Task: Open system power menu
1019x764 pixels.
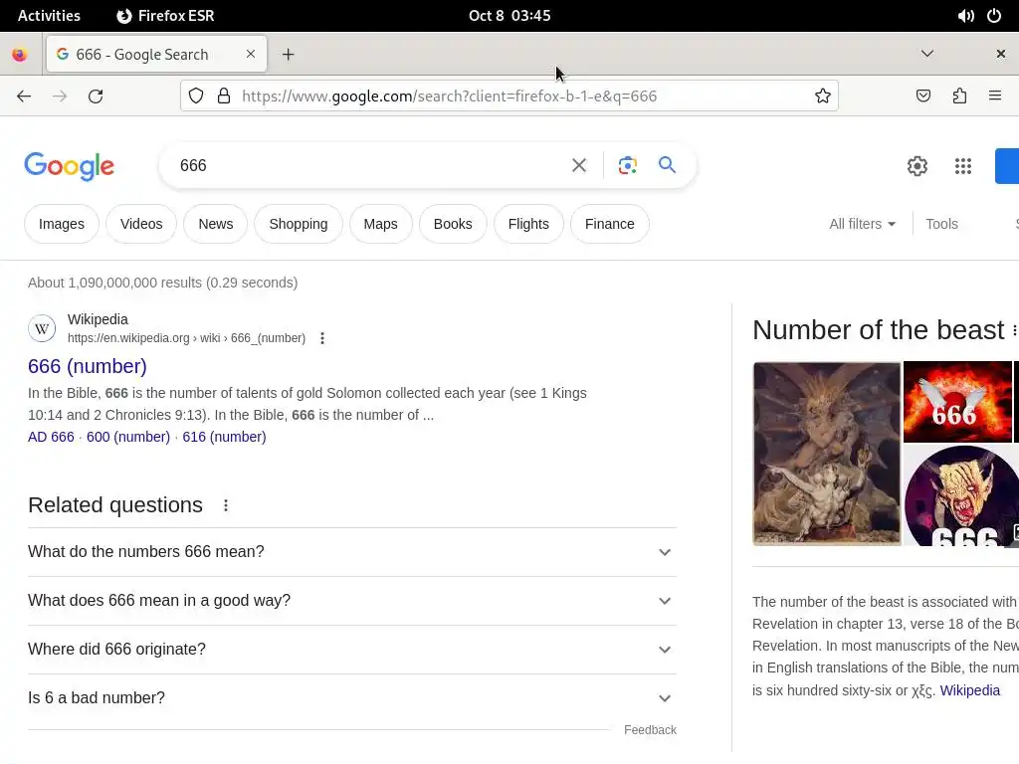Action: point(994,16)
